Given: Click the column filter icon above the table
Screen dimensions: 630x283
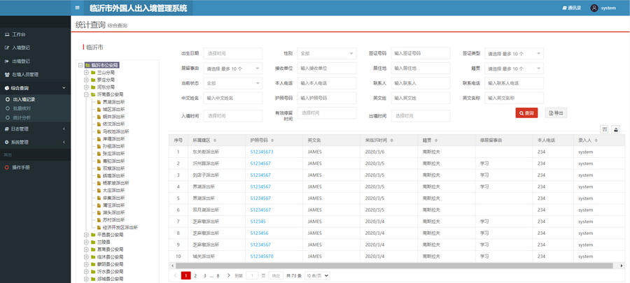Looking at the screenshot, I should point(604,129).
